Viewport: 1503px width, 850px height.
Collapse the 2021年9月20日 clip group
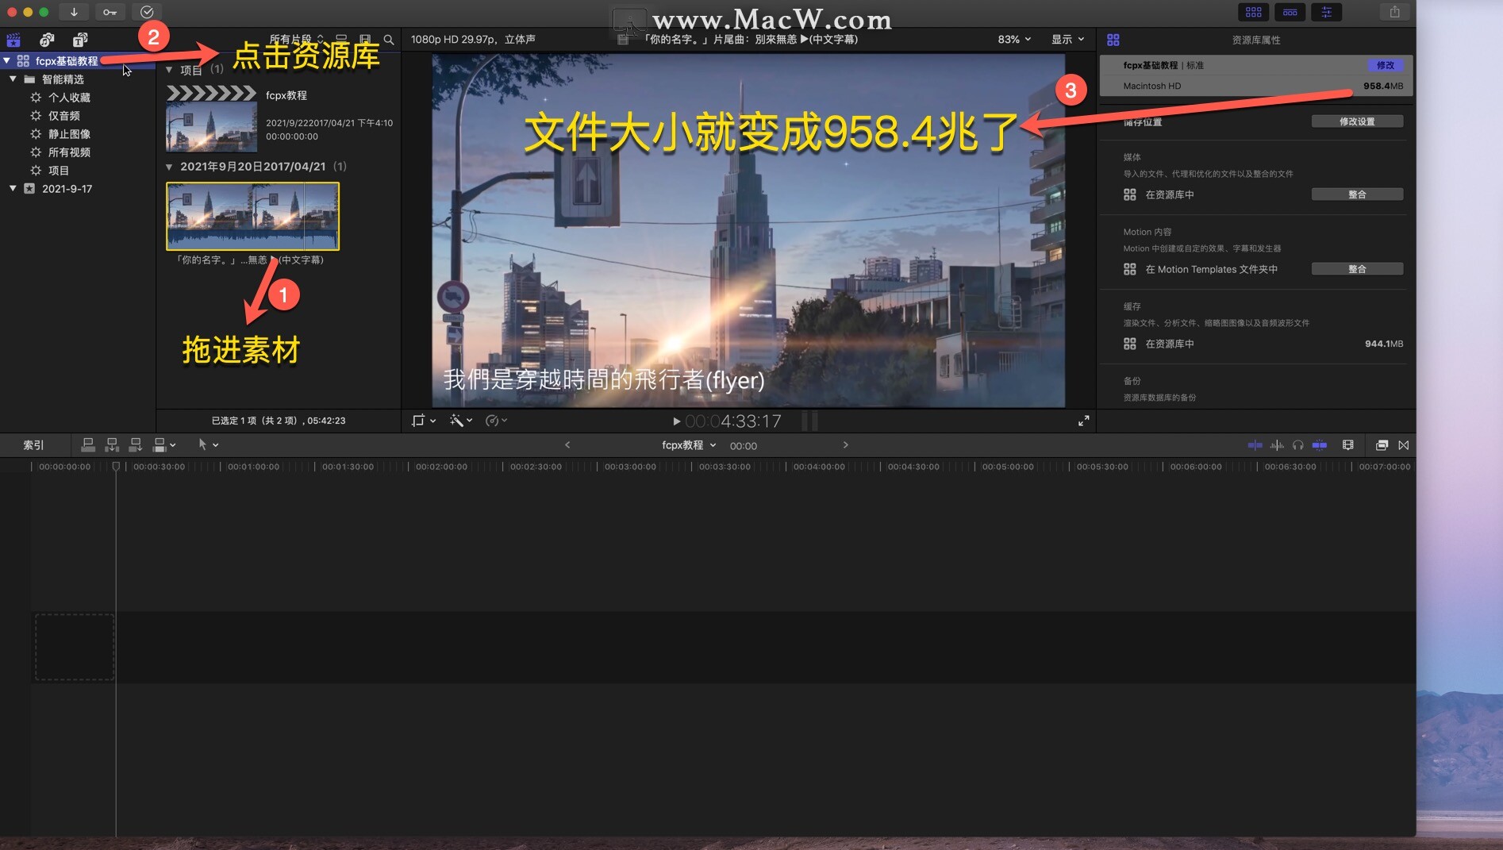[x=169, y=167]
